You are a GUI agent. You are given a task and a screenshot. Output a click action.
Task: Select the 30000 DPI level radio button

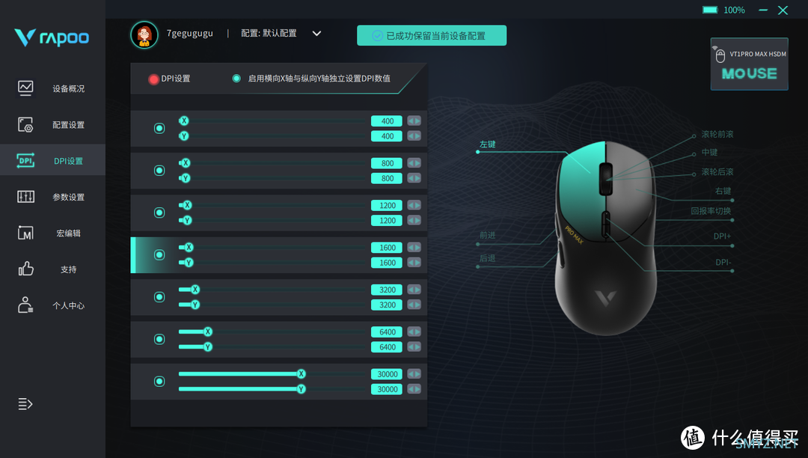tap(159, 382)
